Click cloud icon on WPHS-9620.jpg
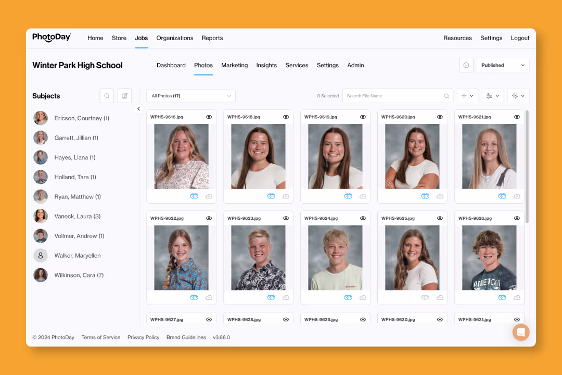The width and height of the screenshot is (562, 375). pyautogui.click(x=440, y=196)
